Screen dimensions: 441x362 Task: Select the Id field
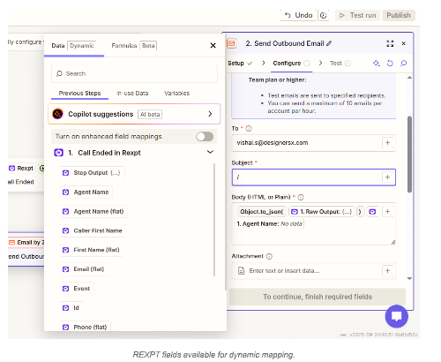pyautogui.click(x=71, y=308)
